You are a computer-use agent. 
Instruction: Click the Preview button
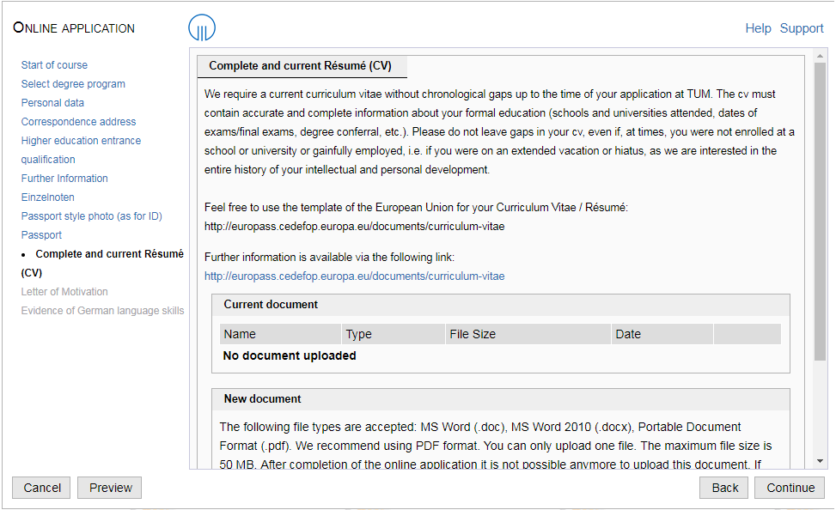tap(110, 488)
